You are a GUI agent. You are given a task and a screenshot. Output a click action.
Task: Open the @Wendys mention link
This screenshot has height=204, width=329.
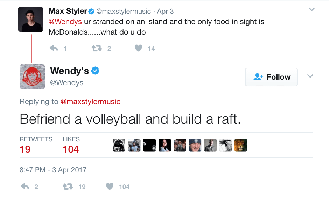65,22
